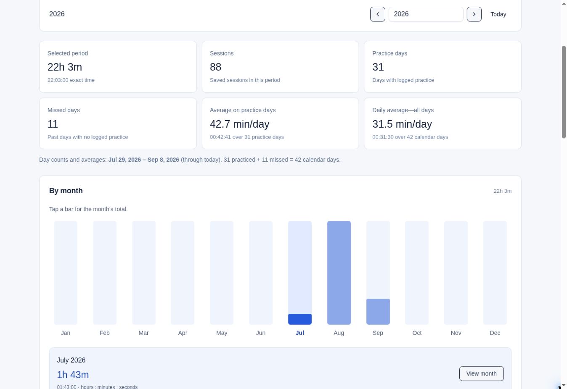The height and width of the screenshot is (389, 567).
Task: Click the July 2026 label in the detail panel
Action: (x=71, y=360)
